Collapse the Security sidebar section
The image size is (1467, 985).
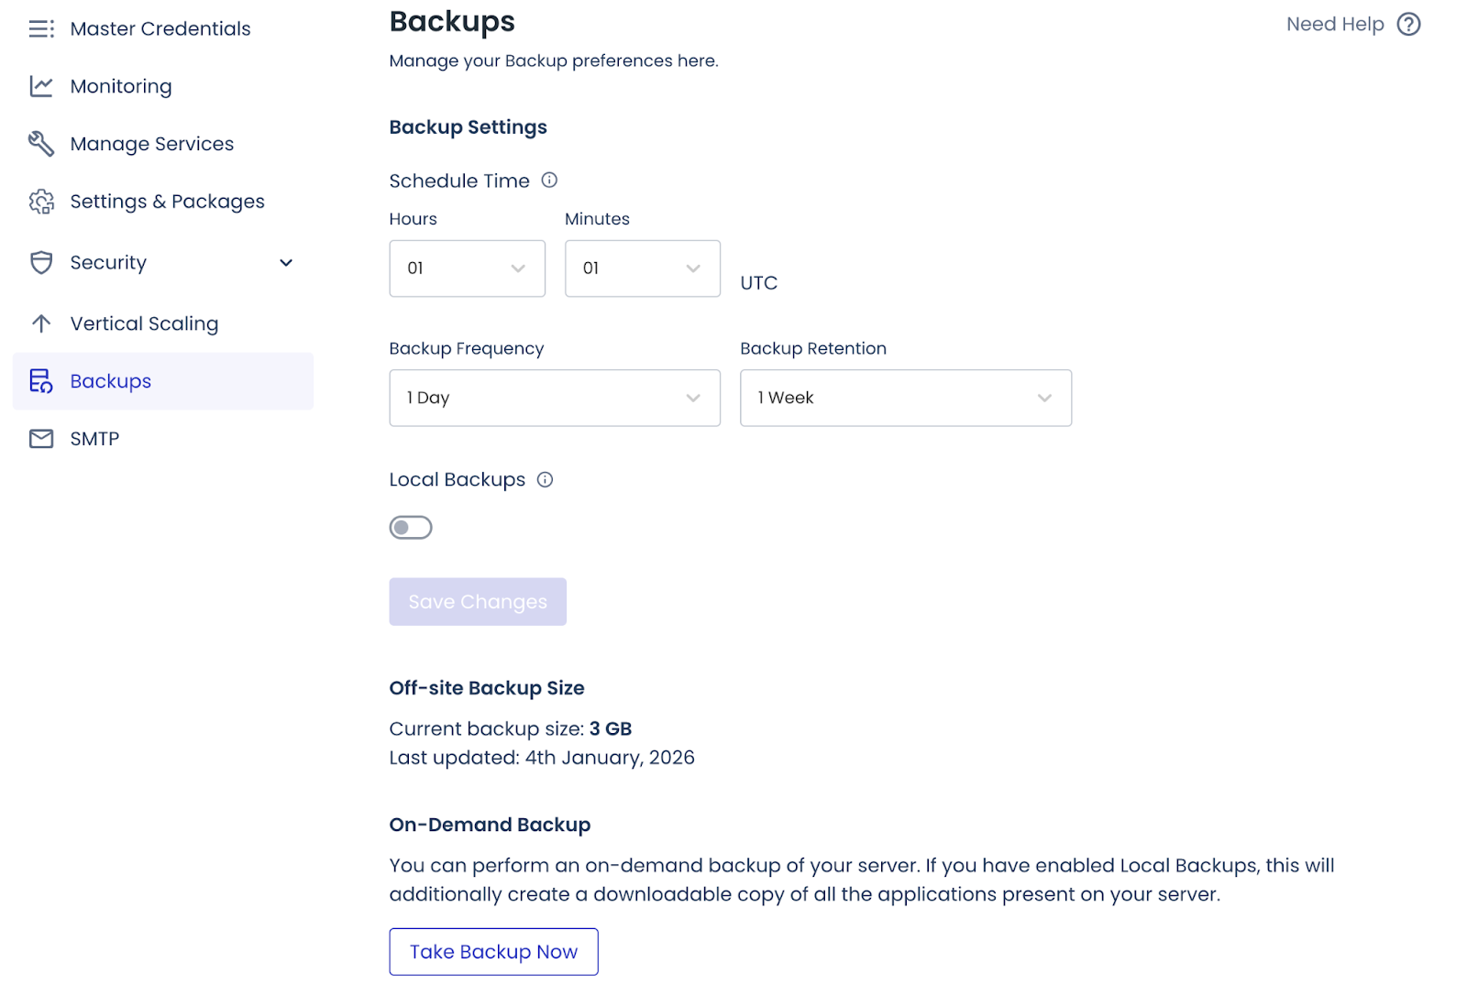[286, 262]
